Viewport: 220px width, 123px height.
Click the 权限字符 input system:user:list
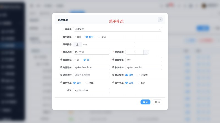144,67
